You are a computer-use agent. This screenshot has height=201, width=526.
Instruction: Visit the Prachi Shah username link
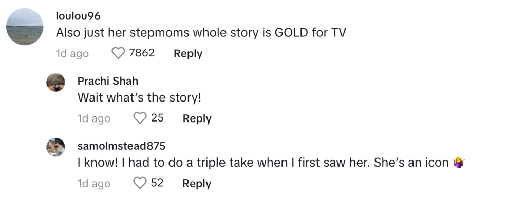108,81
